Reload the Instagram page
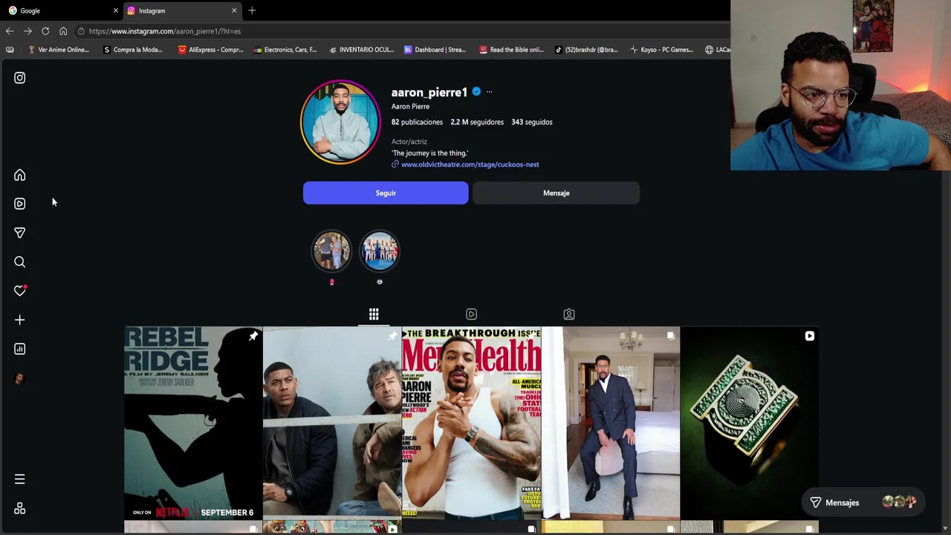The image size is (951, 535). click(45, 31)
